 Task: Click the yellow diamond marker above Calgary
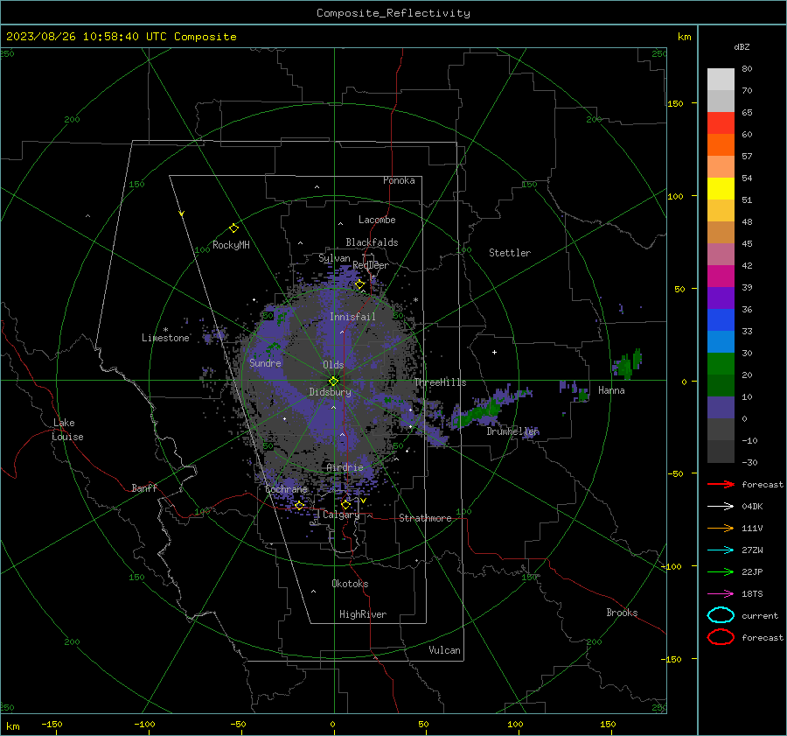[345, 504]
